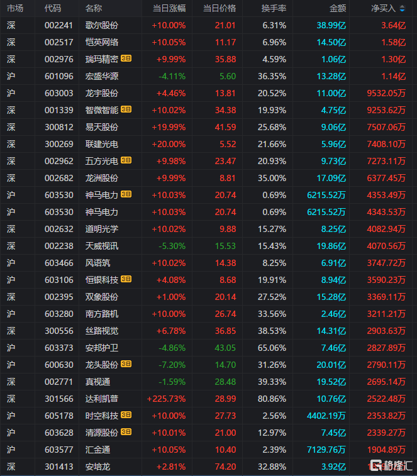Click the 36.35% turnover rate
Viewport: 417px width, 476px height.
pyautogui.click(x=272, y=76)
